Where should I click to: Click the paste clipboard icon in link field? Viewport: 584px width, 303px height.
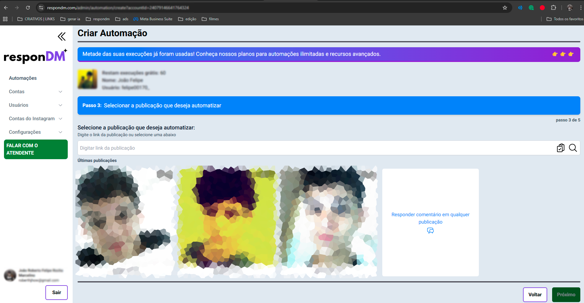pos(560,148)
